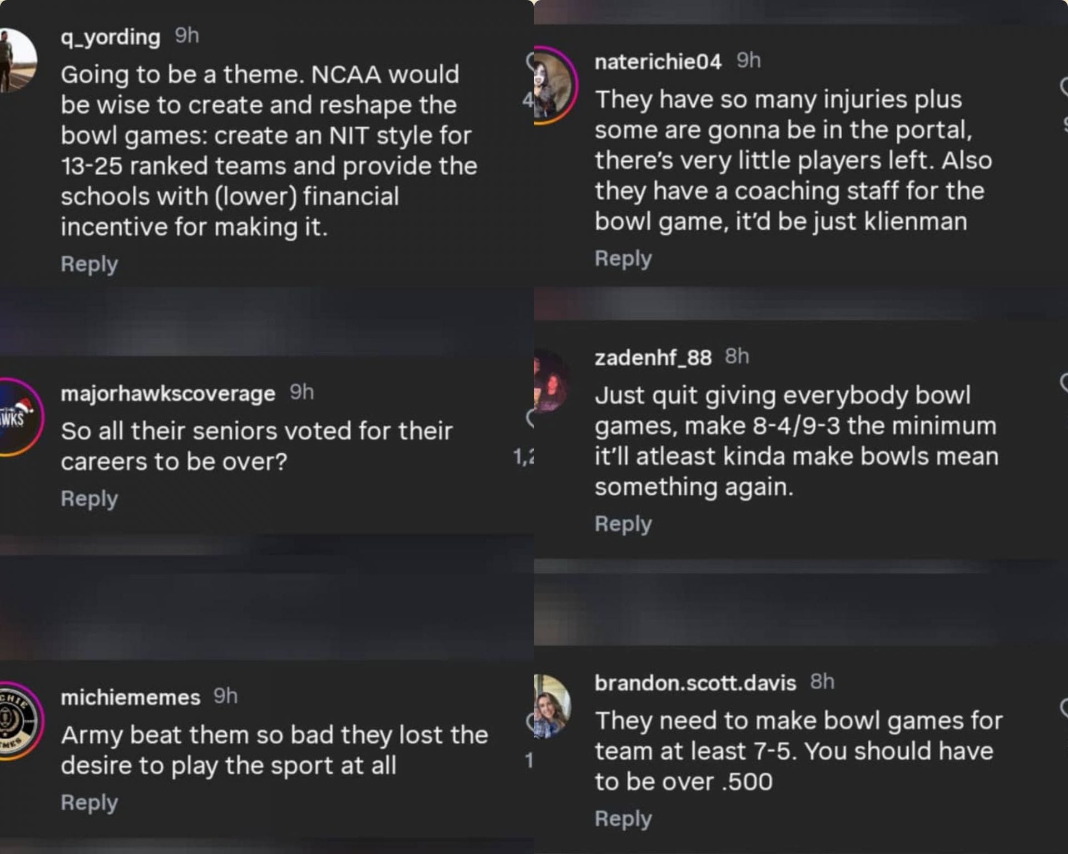Reply to q_yording's NCAA bowl comment

pos(89,264)
